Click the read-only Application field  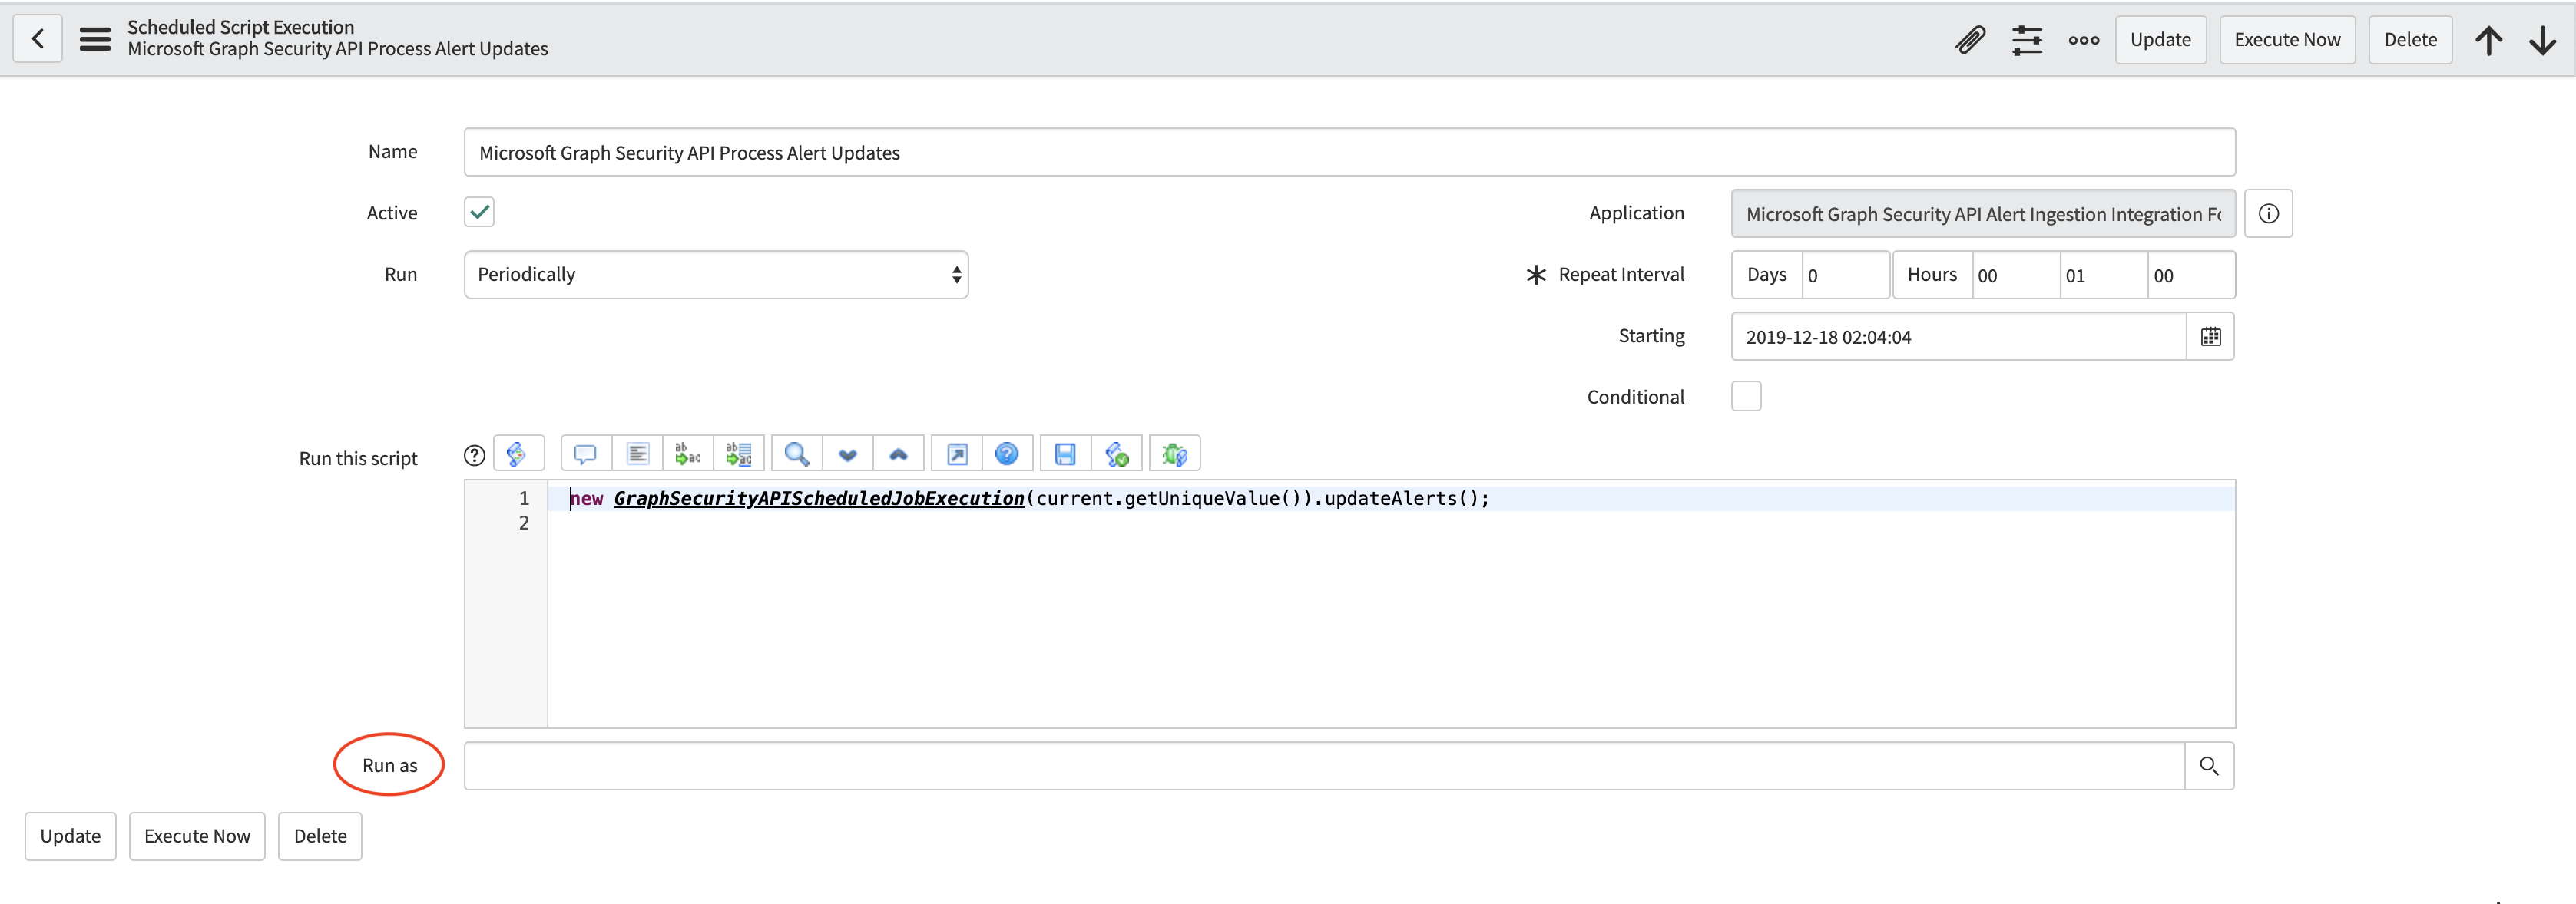[x=1983, y=214]
